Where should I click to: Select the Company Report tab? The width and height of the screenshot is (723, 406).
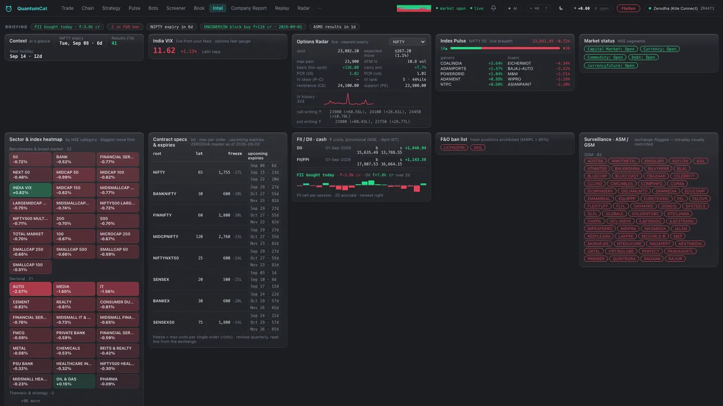point(249,8)
